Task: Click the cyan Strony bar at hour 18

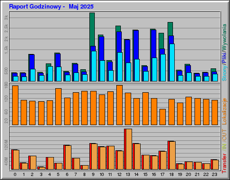Action: (172, 63)
